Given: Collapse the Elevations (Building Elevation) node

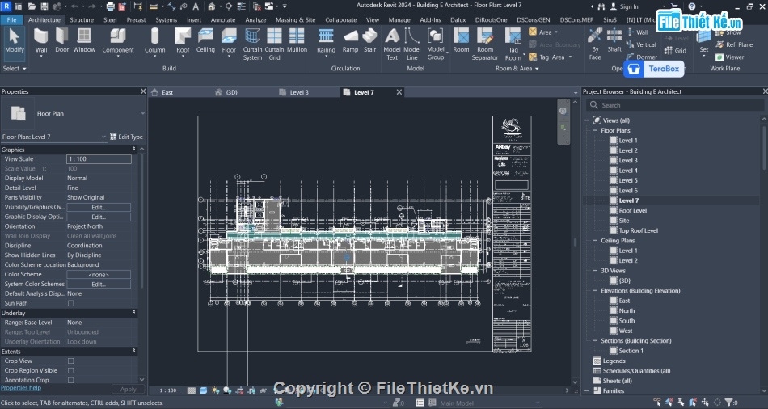Looking at the screenshot, I should [x=595, y=290].
